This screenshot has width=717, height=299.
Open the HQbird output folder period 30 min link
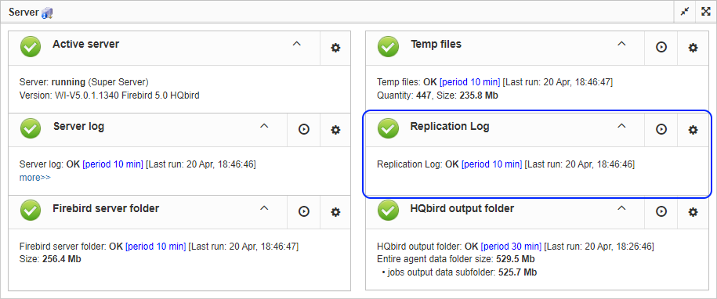[x=511, y=247]
